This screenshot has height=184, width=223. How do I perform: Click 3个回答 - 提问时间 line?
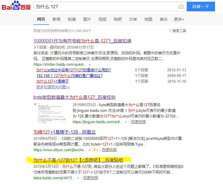tap(64, 47)
